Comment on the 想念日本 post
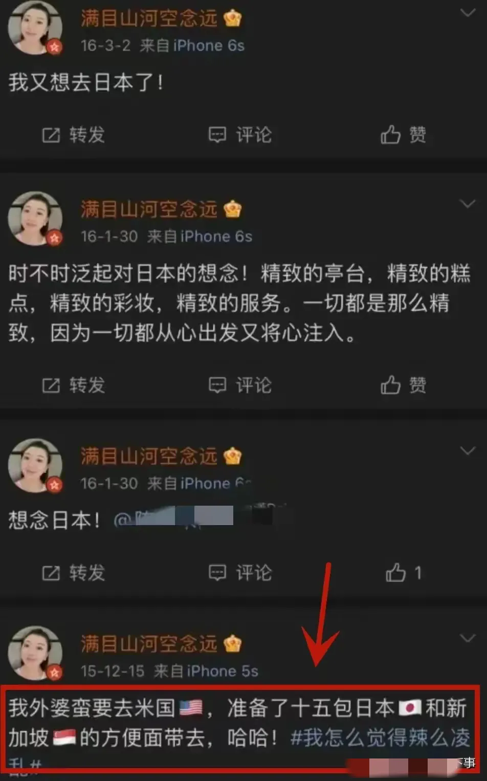The image size is (487, 781). click(240, 573)
